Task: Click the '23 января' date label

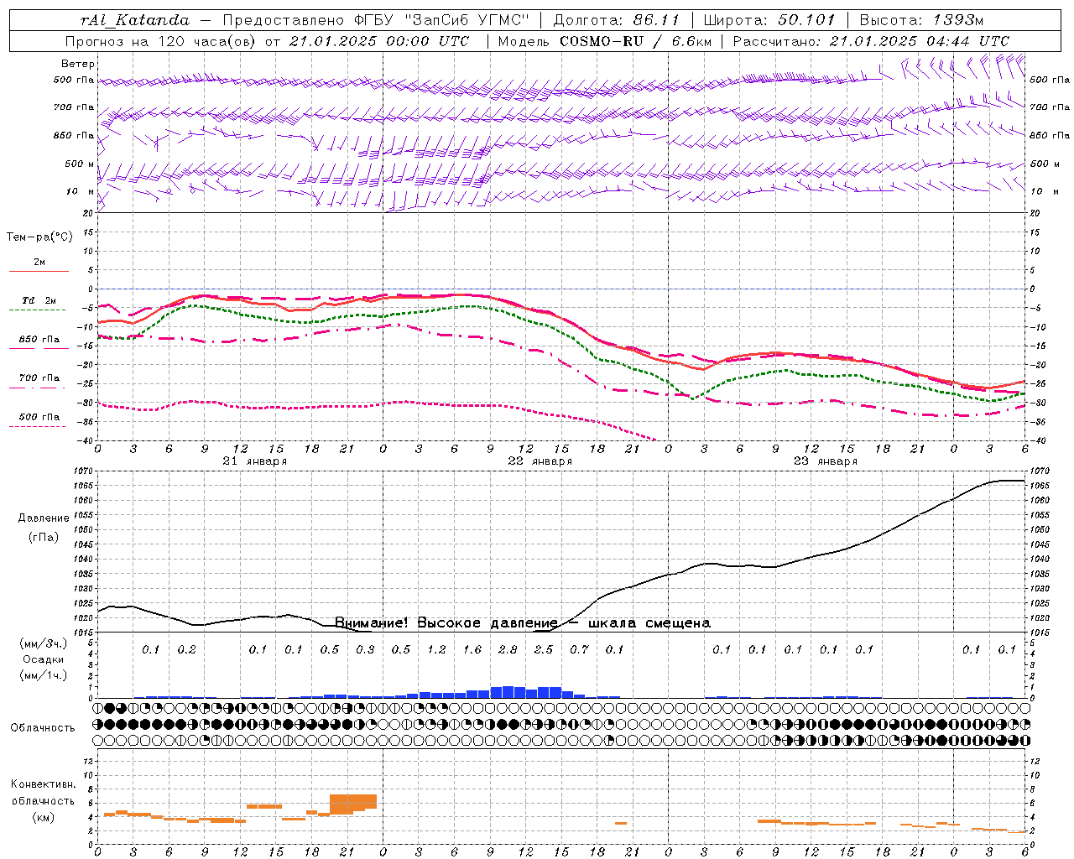Action: tap(825, 461)
